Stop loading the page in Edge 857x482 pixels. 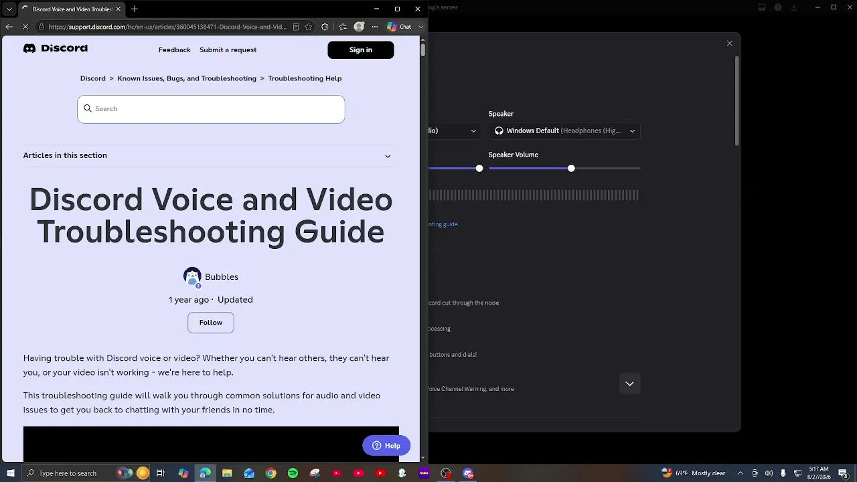coord(25,27)
